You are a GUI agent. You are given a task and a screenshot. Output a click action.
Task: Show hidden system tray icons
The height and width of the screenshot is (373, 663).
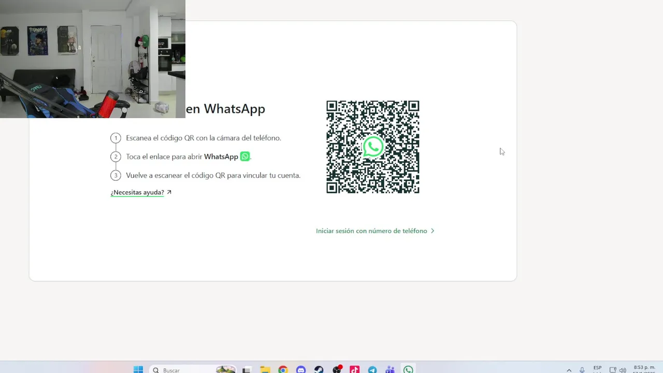[569, 370]
